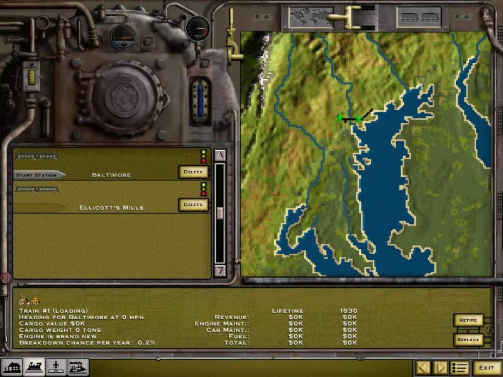
Task: Open the station view house icon
Action: [x=11, y=367]
